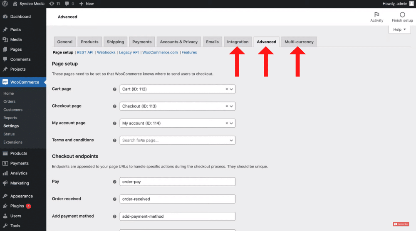416x231 pixels.
Task: Click help icon beside Checkout page
Action: [115, 106]
